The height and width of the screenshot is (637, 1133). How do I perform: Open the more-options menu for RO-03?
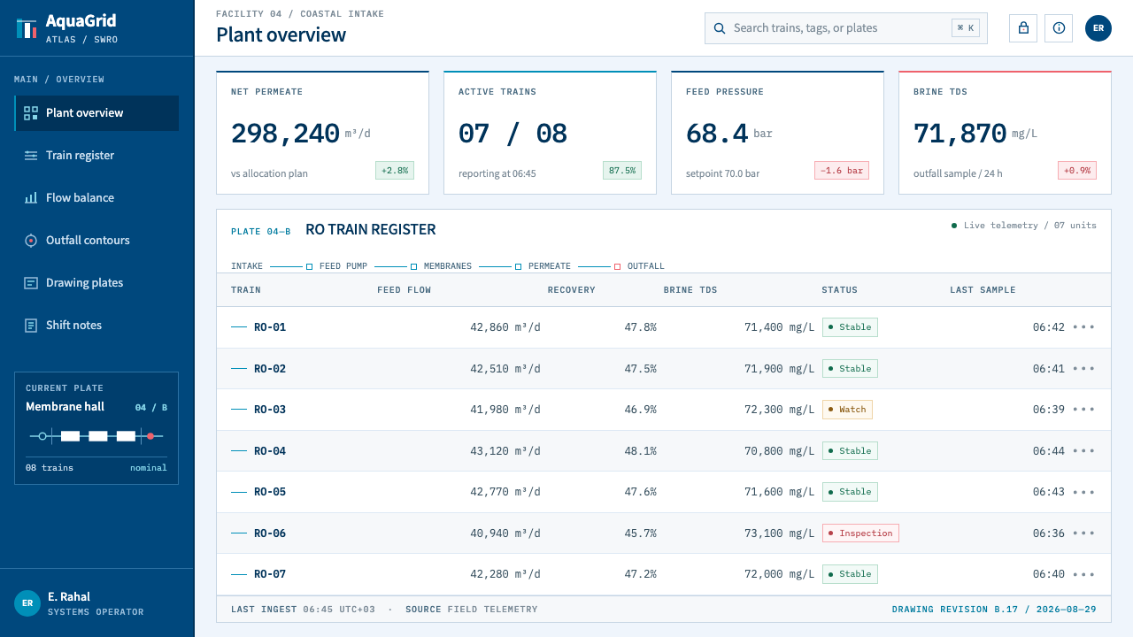(x=1083, y=410)
